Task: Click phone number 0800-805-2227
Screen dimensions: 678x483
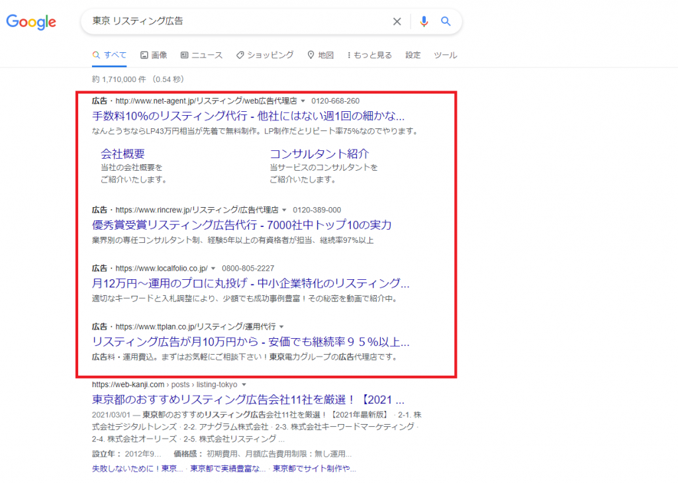Action: click(248, 268)
